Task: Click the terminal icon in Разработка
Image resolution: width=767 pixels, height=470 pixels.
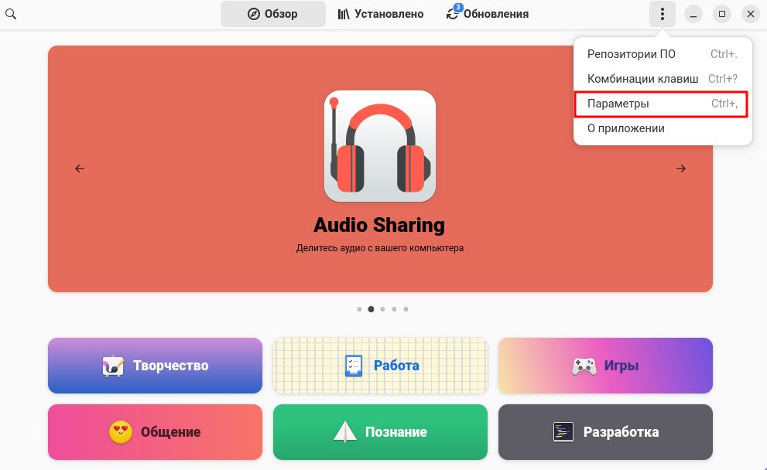Action: point(563,432)
